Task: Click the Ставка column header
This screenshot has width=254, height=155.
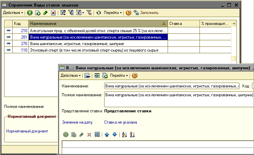Action: pos(183,24)
